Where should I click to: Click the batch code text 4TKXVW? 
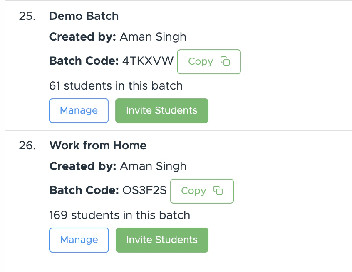[148, 61]
